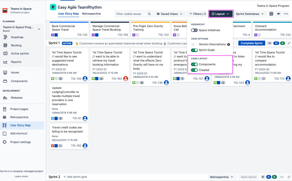Click the Filter visible issues search field
The image size is (292, 181).
(x=131, y=14)
